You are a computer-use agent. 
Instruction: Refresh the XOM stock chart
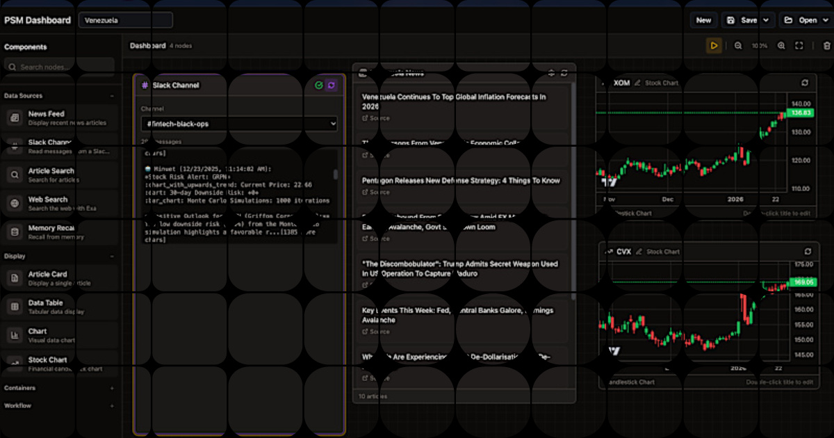tap(805, 83)
